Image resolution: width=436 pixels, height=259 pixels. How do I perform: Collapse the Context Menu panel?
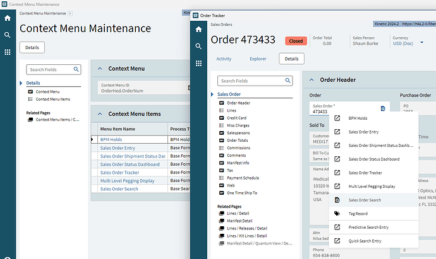99,68
